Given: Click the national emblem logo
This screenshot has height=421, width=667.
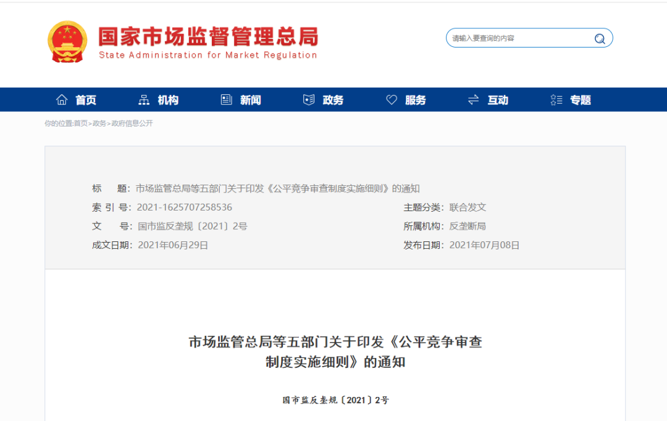Looking at the screenshot, I should click(x=67, y=41).
